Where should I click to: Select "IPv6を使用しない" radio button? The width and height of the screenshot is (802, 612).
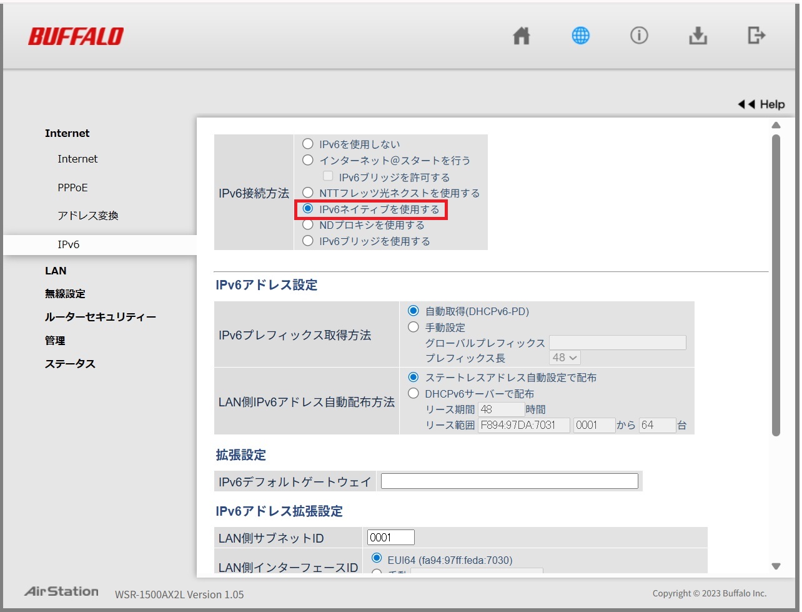click(x=307, y=144)
